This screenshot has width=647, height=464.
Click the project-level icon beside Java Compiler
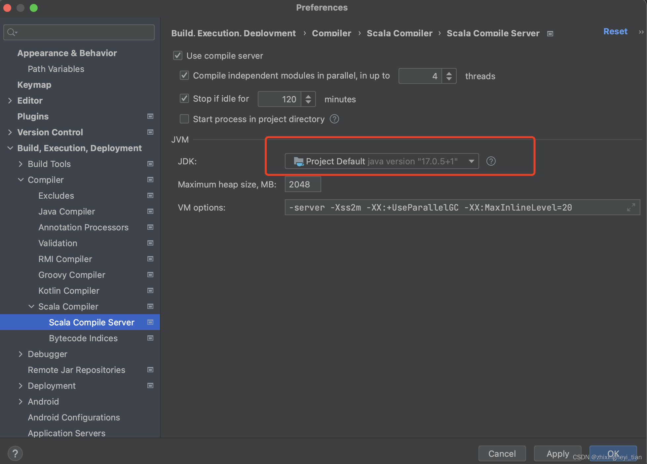point(150,211)
